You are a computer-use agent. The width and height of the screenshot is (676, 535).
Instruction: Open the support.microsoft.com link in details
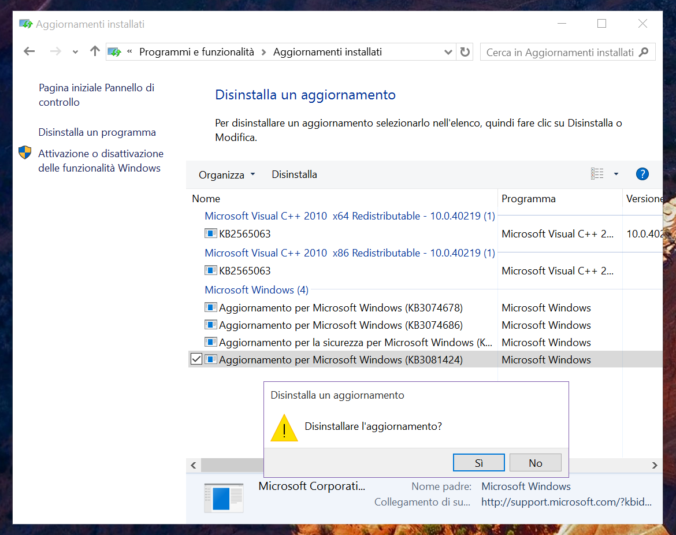click(x=566, y=502)
